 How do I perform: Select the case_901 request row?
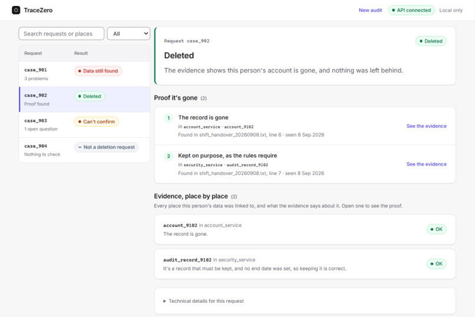pyautogui.click(x=84, y=74)
